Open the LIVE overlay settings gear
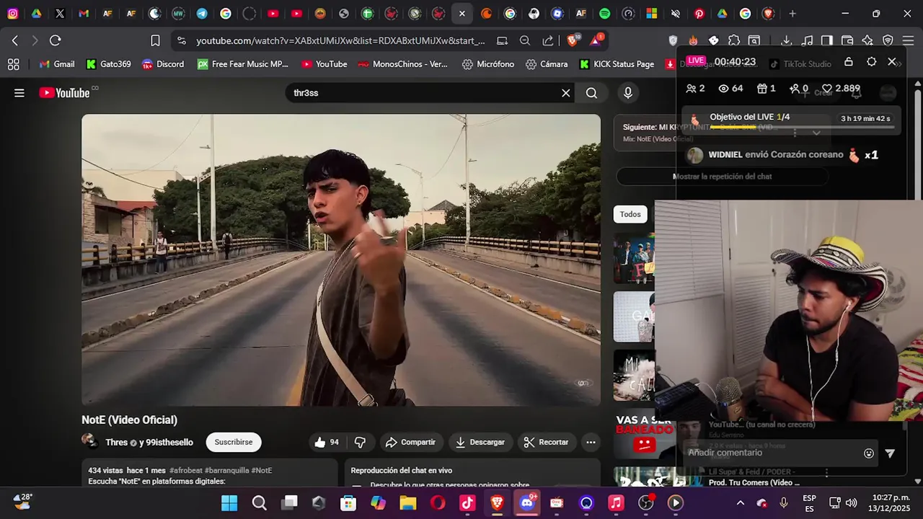The height and width of the screenshot is (519, 923). (x=871, y=62)
